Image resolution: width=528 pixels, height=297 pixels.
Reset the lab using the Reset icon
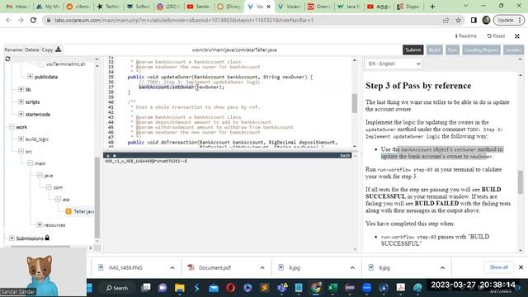[496, 35]
